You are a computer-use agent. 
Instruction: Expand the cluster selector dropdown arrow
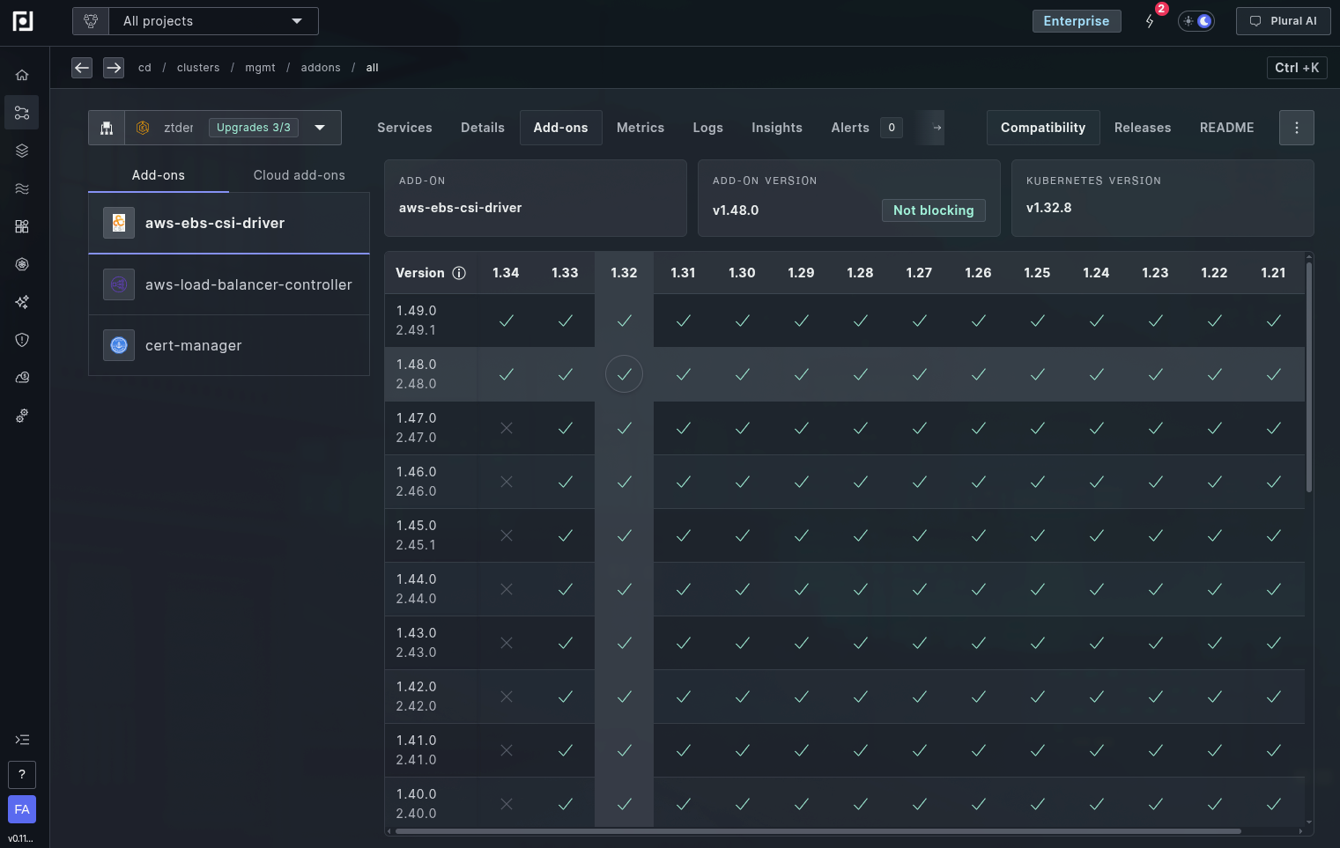[320, 128]
